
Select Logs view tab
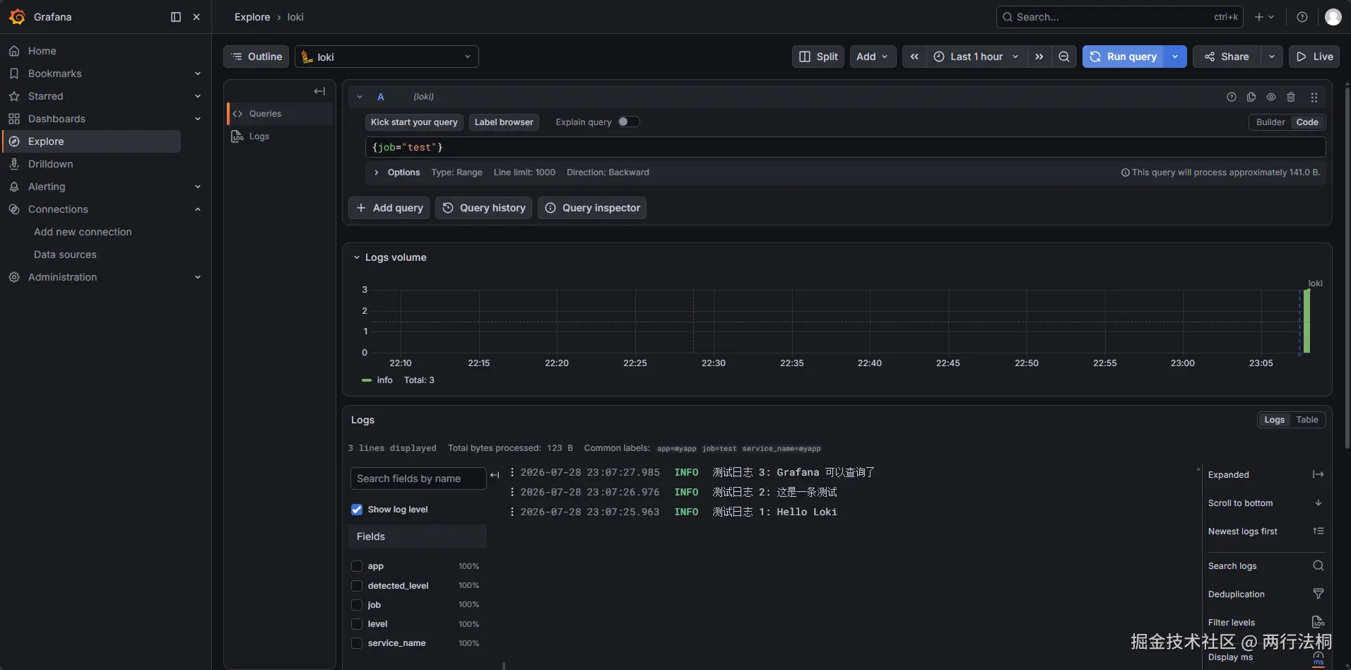point(1274,420)
